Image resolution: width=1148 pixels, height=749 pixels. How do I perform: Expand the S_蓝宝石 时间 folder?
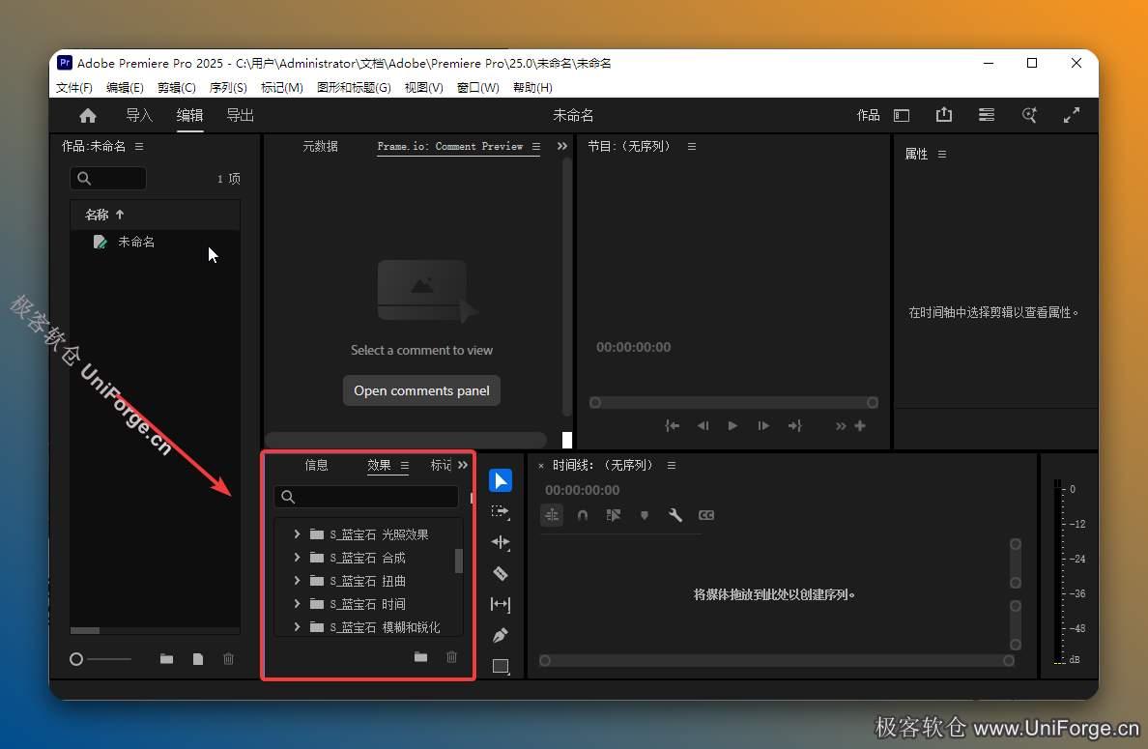pyautogui.click(x=297, y=604)
